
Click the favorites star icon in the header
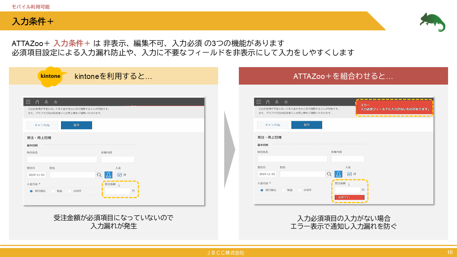(x=56, y=102)
